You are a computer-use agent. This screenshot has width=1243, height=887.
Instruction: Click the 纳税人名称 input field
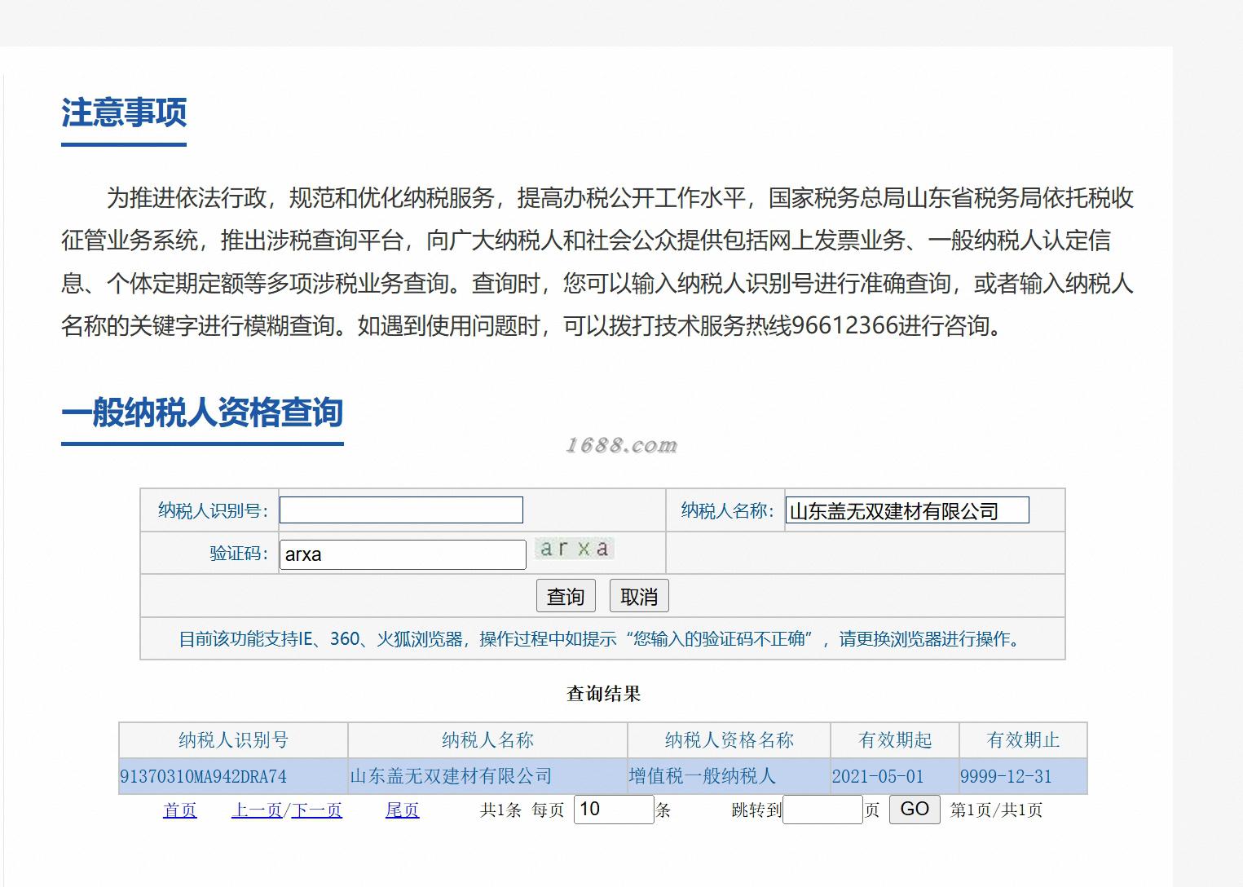point(907,510)
